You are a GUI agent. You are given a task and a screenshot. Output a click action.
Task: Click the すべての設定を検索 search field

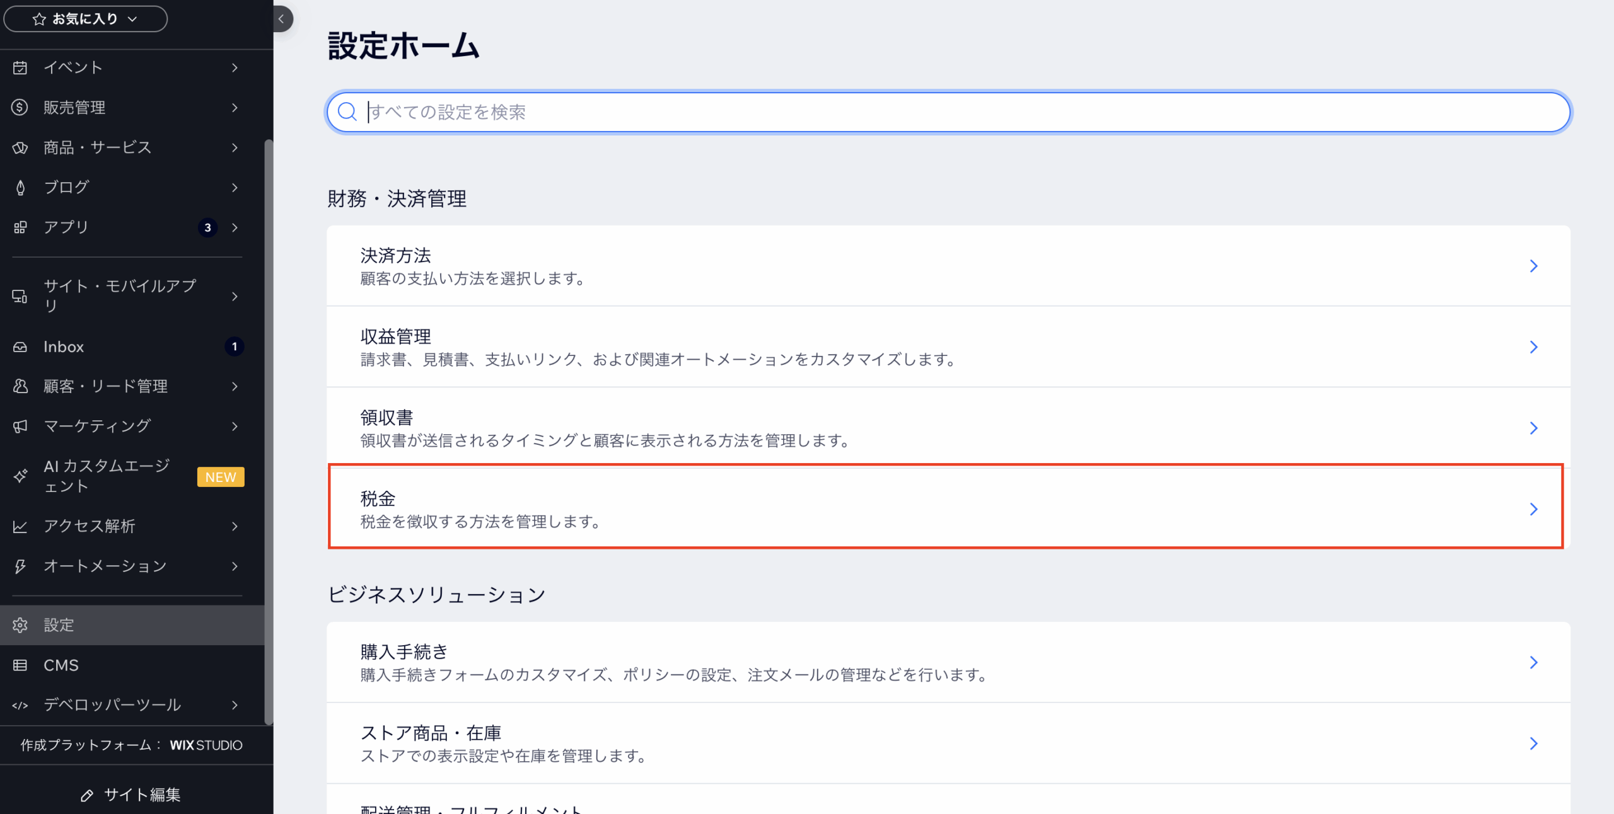click(x=946, y=112)
